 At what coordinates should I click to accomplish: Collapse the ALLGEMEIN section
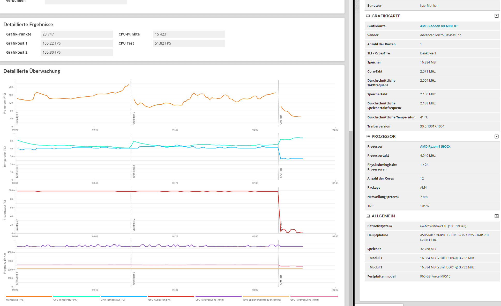tap(496, 216)
